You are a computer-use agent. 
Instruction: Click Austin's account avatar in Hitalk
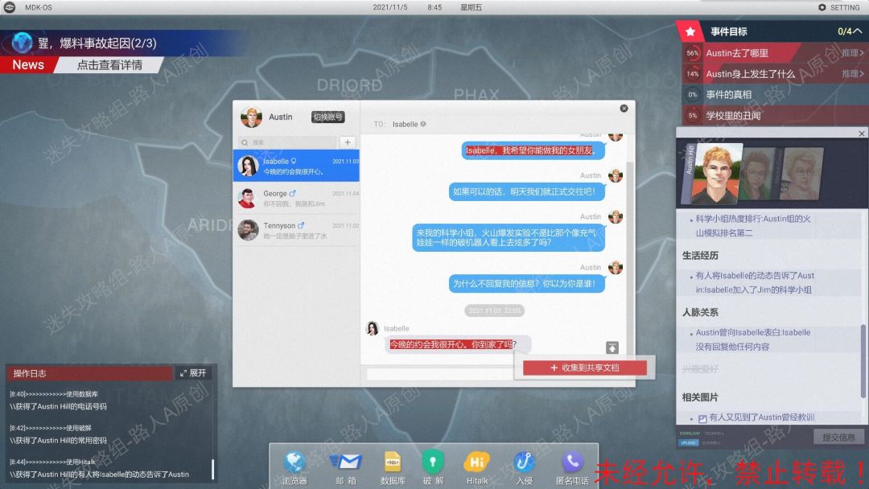(x=251, y=117)
